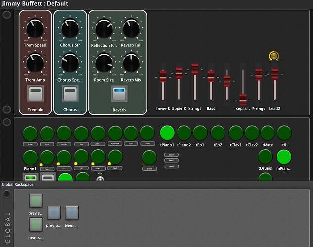This screenshot has width=313, height=247.
Task: Click the separ... fader handle
Action: tap(243, 100)
